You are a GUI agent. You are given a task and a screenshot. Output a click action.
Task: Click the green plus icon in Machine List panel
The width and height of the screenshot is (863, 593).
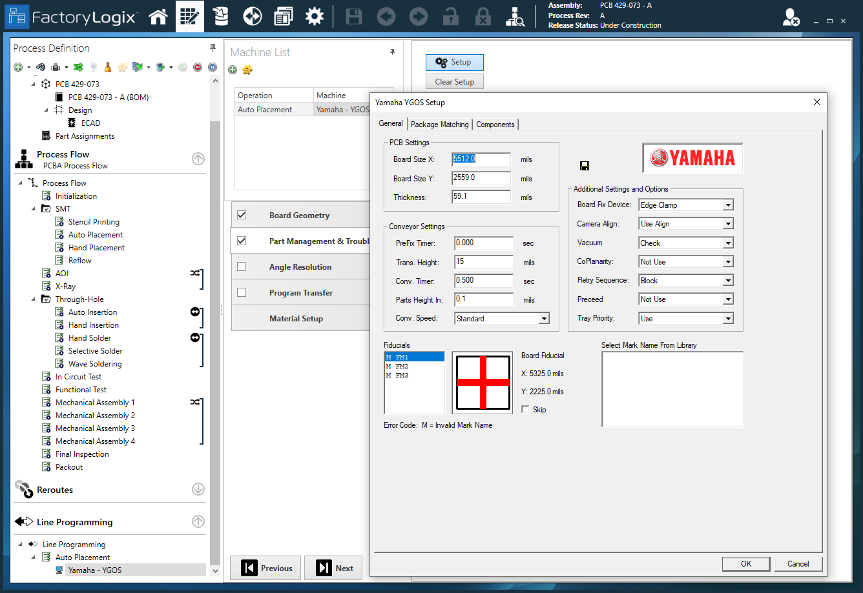tap(233, 70)
